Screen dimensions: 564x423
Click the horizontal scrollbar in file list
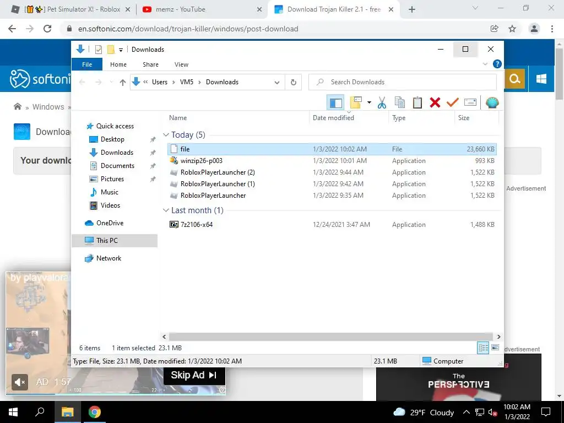(x=331, y=337)
